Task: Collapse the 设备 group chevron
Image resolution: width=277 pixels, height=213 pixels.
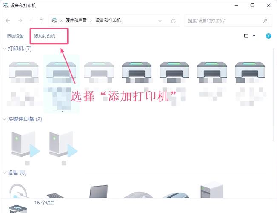Action: click(x=4, y=173)
